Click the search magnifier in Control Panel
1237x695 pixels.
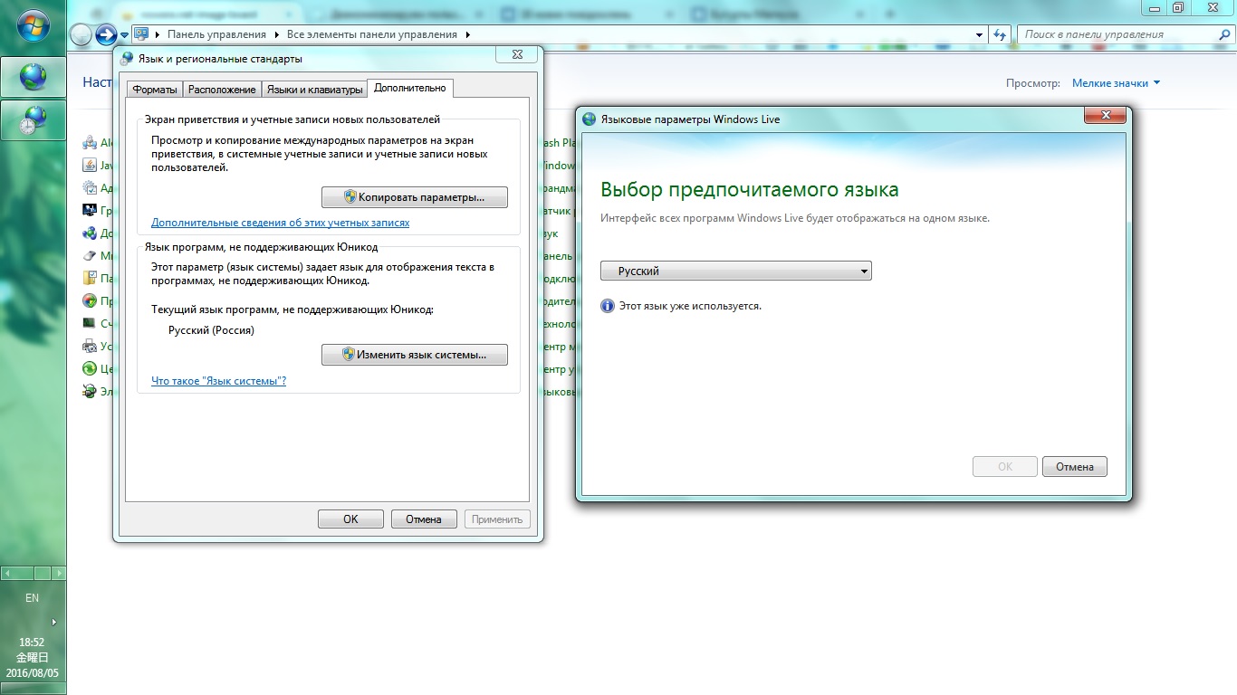[x=1223, y=34]
